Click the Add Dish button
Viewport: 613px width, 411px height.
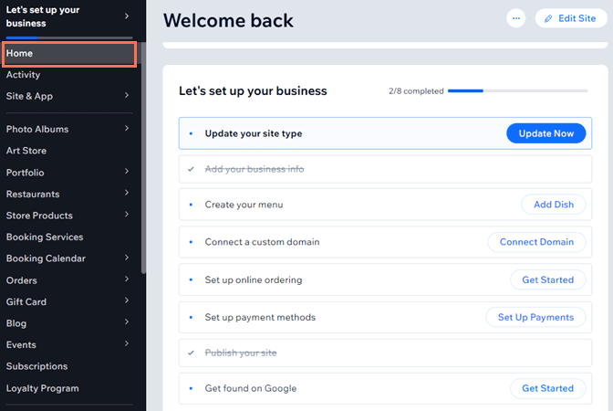553,205
